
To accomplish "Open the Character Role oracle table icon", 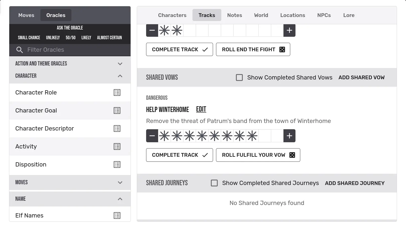I will point(117,92).
